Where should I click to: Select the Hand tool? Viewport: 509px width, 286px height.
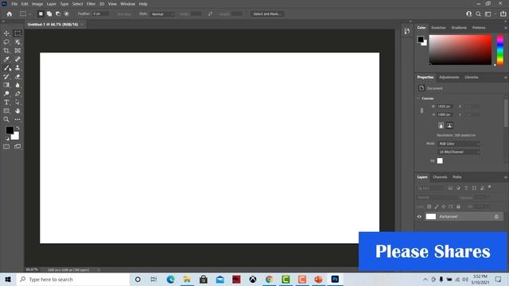click(x=17, y=111)
